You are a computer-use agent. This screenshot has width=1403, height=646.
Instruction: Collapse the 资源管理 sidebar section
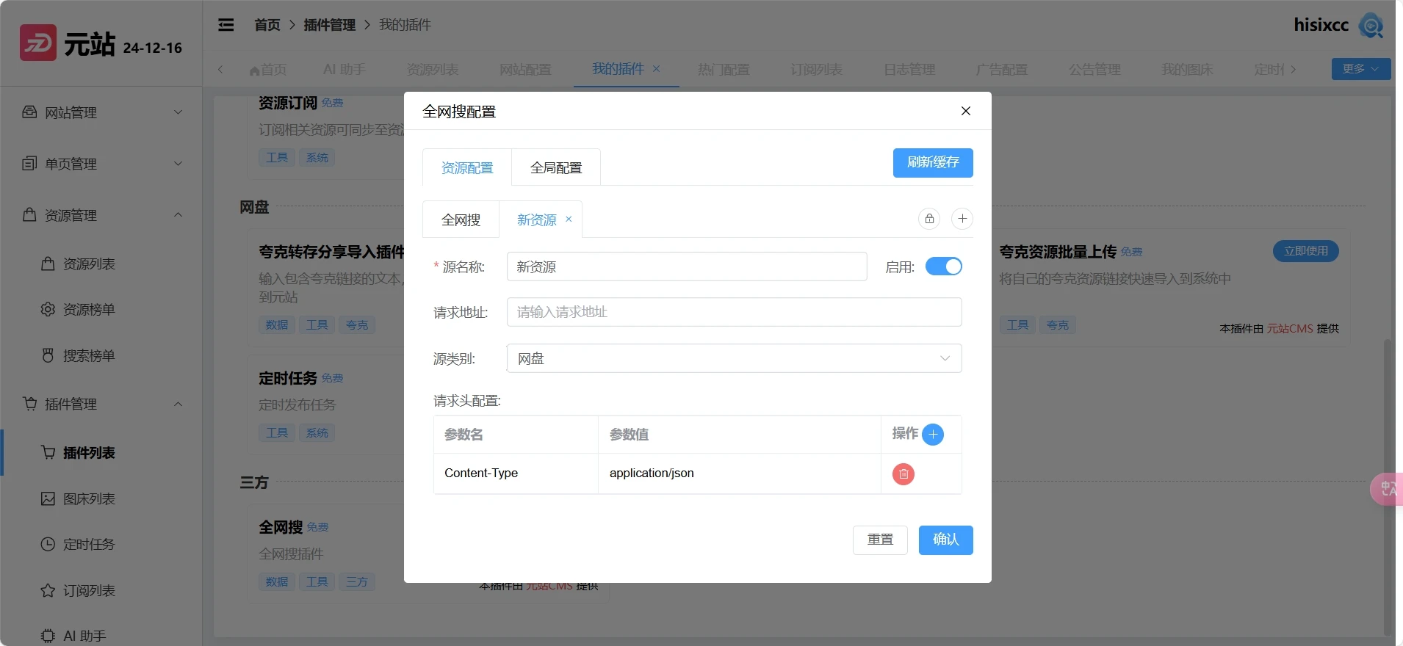(101, 215)
